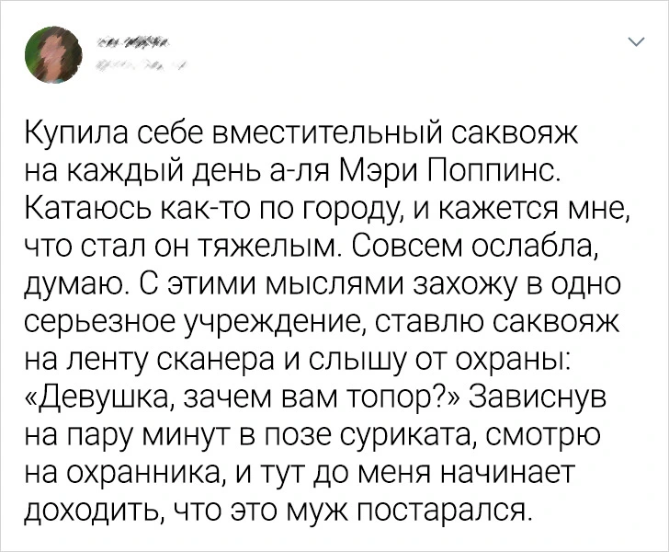The height and width of the screenshot is (552, 669).
Task: Click the blurred handle and date line
Action: pos(140,65)
